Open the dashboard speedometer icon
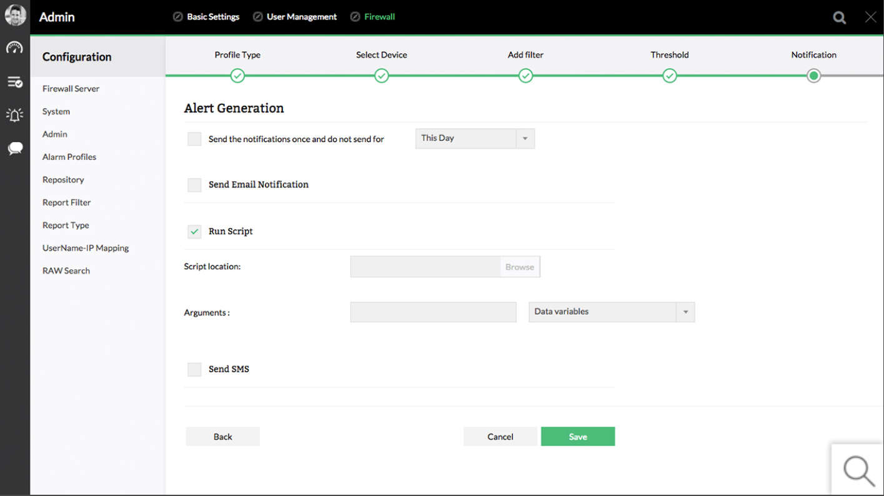This screenshot has width=884, height=496. tap(14, 47)
